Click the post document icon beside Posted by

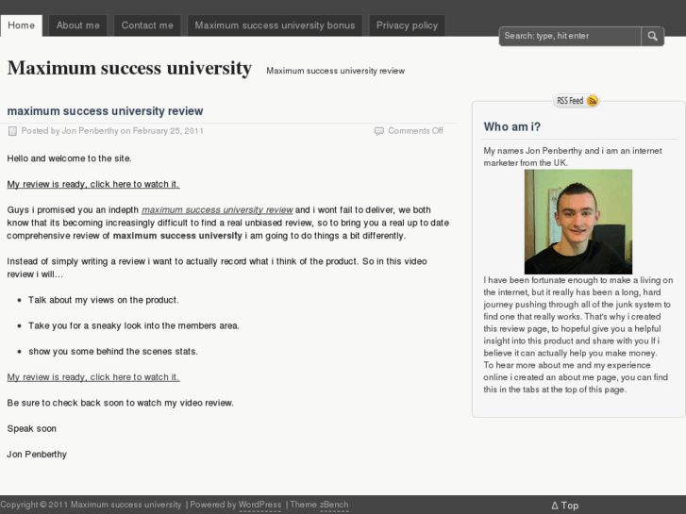tap(12, 131)
